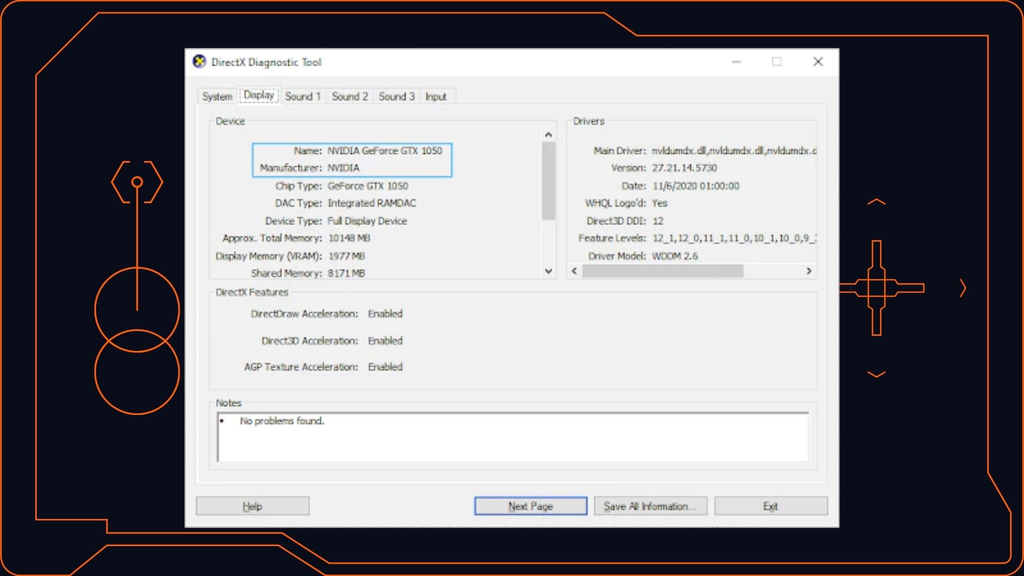Click the Exit button
Viewport: 1024px width, 576px height.
(x=771, y=506)
